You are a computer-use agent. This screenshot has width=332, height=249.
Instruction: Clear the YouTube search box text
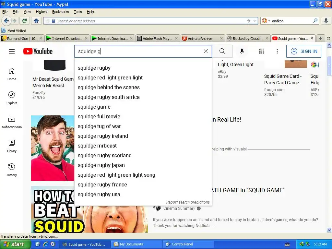click(x=206, y=51)
